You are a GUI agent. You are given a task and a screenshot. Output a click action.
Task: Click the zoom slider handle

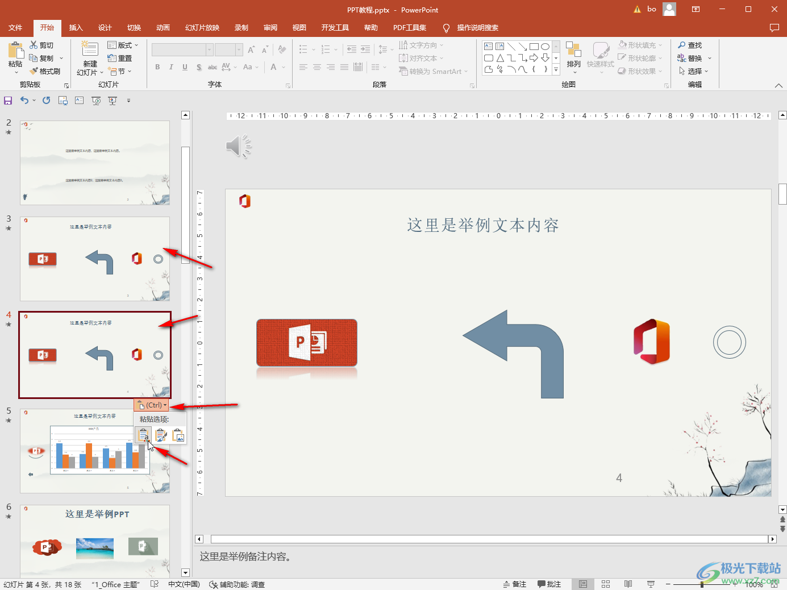click(702, 584)
